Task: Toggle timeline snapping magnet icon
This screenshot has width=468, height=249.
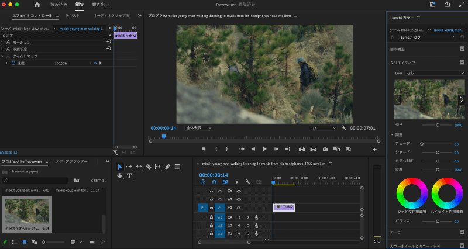Action: (x=214, y=182)
